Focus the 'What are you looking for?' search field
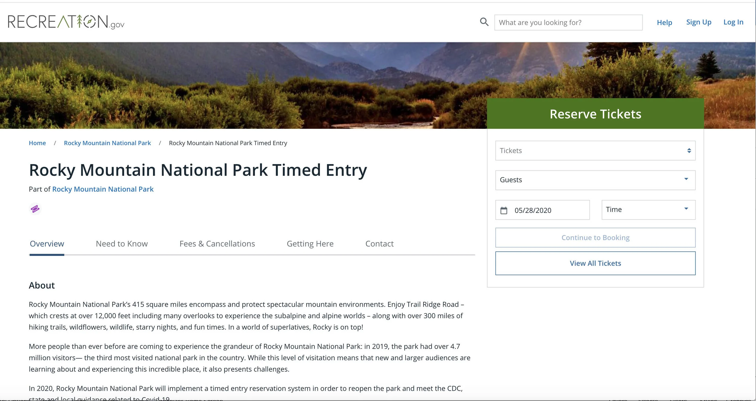 [x=568, y=22]
